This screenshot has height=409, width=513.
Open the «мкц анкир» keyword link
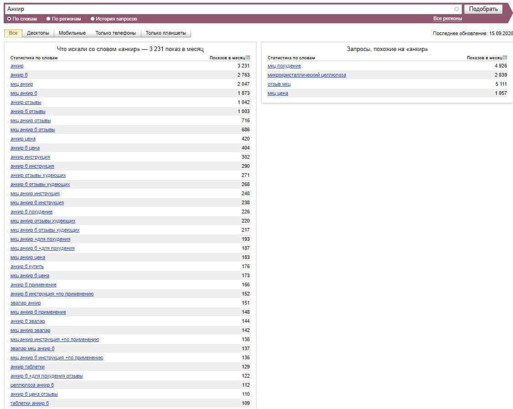pos(21,84)
